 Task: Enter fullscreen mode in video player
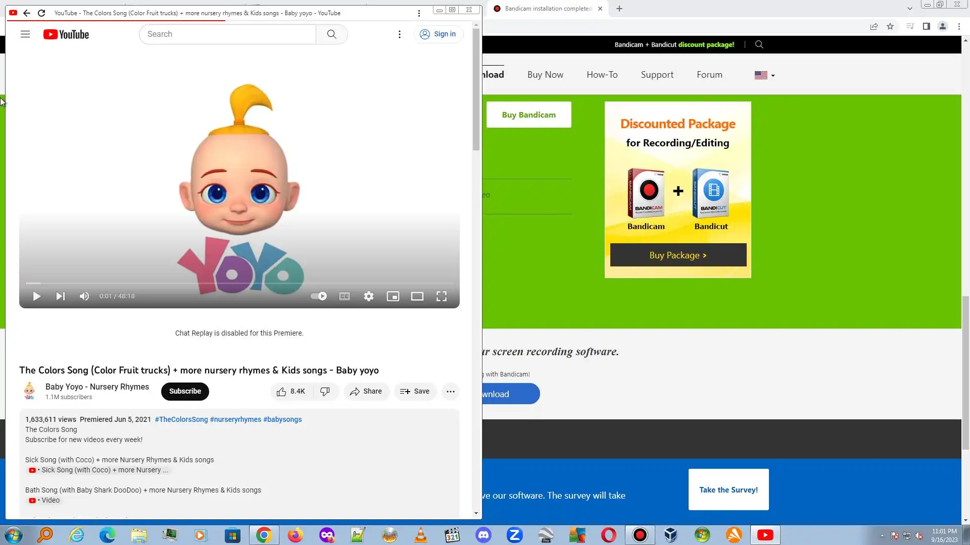441,296
